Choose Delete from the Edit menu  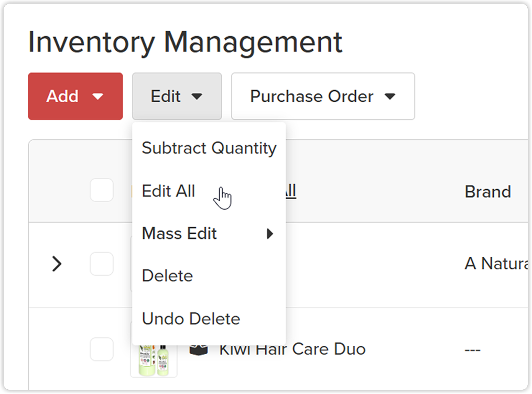coord(209,276)
